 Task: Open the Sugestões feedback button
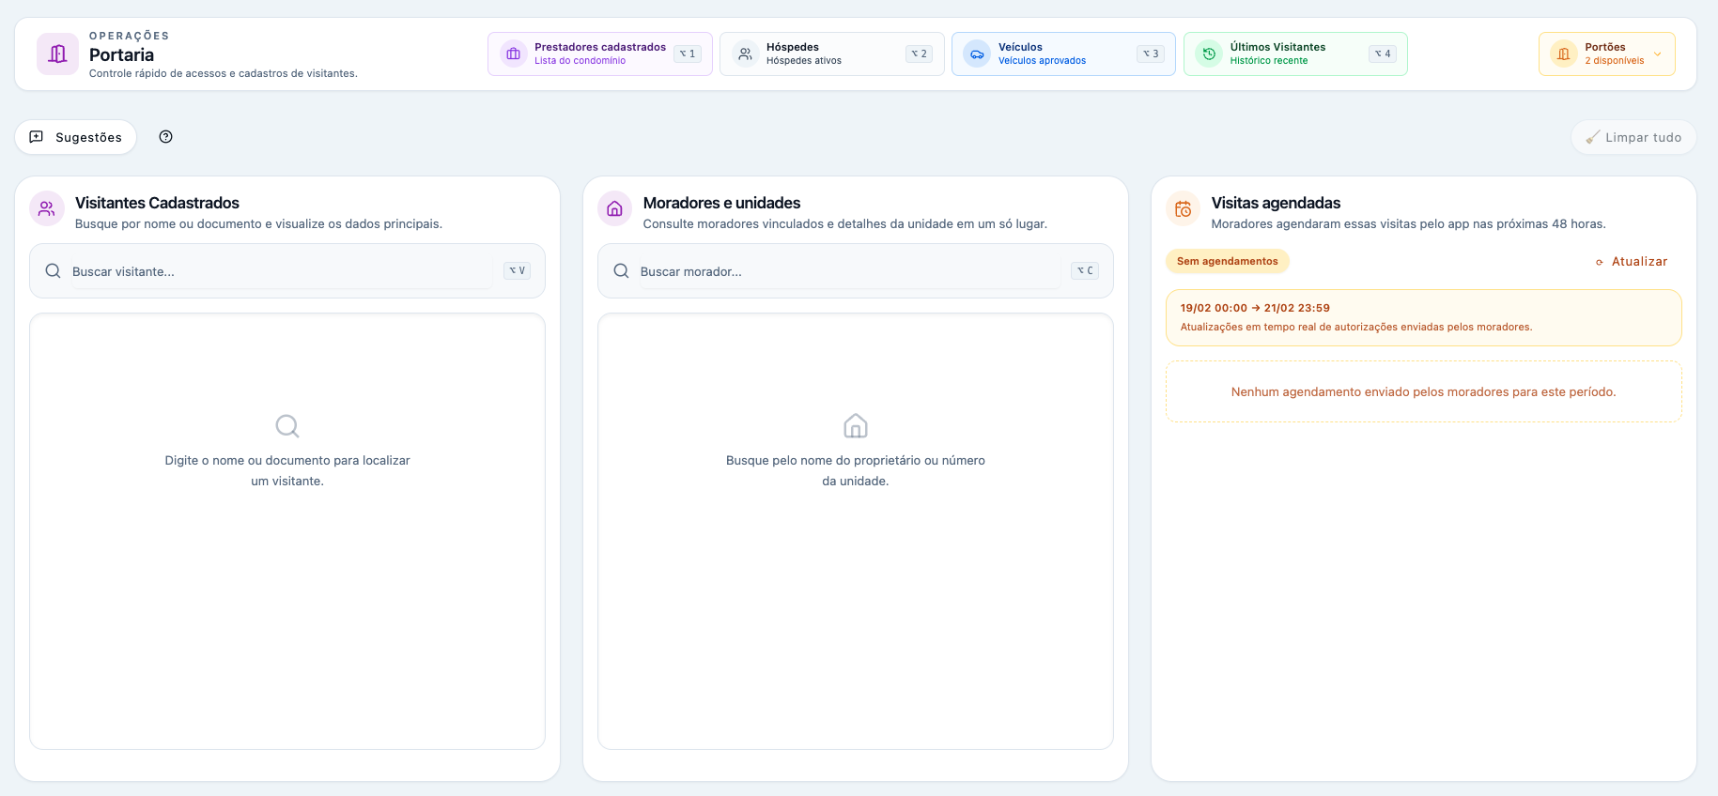coord(76,137)
